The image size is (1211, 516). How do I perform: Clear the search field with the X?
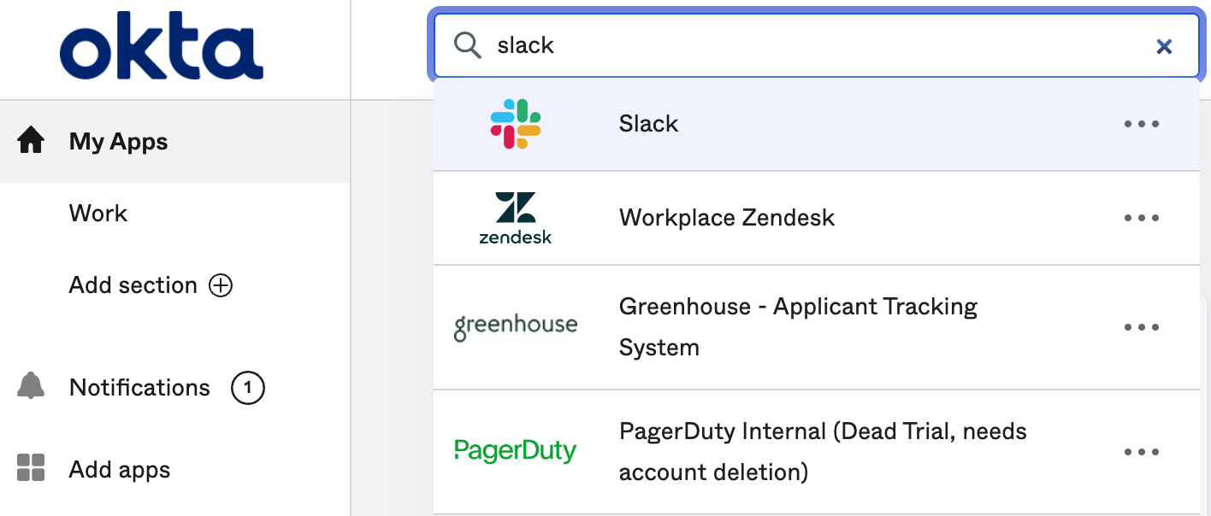point(1164,46)
